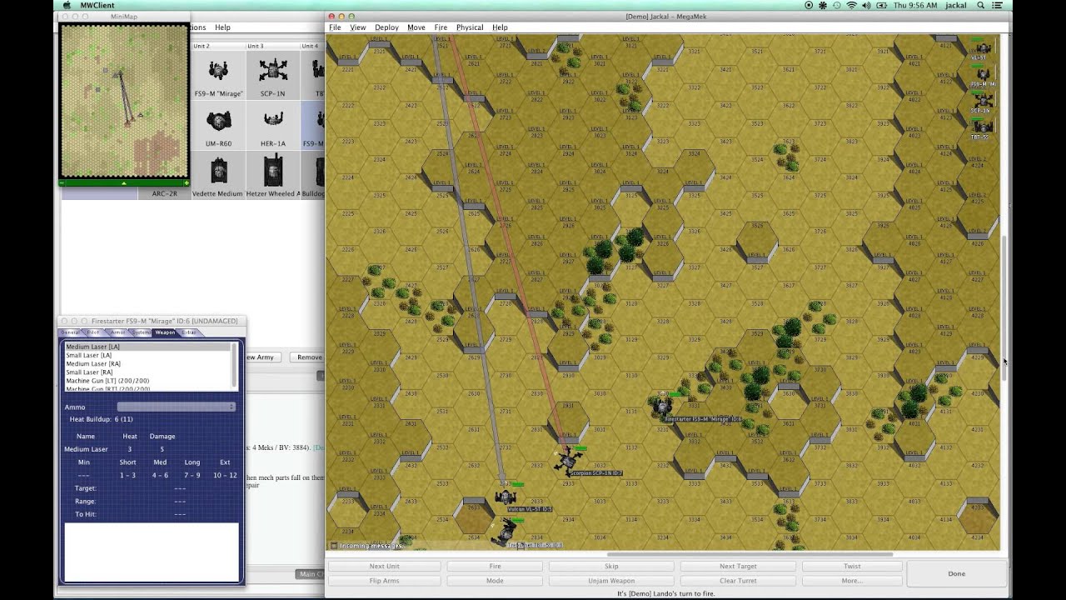
Task: Select the FS9-M "Mirage" mech in Unit 2
Action: click(218, 75)
